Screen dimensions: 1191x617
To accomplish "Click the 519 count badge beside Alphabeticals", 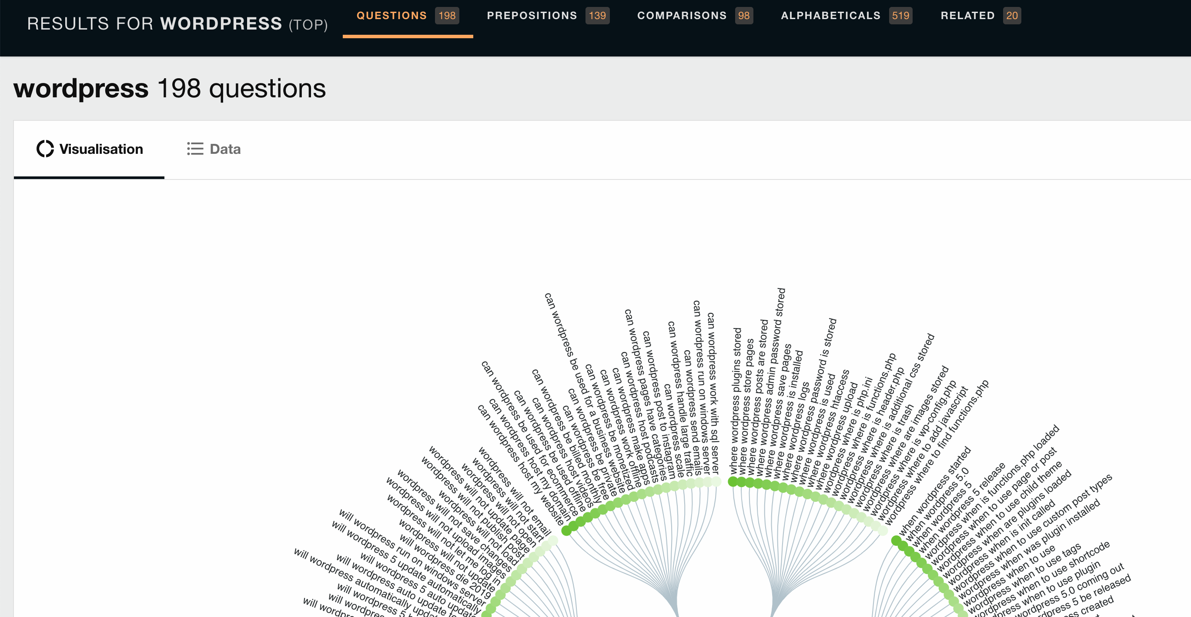I will (901, 16).
